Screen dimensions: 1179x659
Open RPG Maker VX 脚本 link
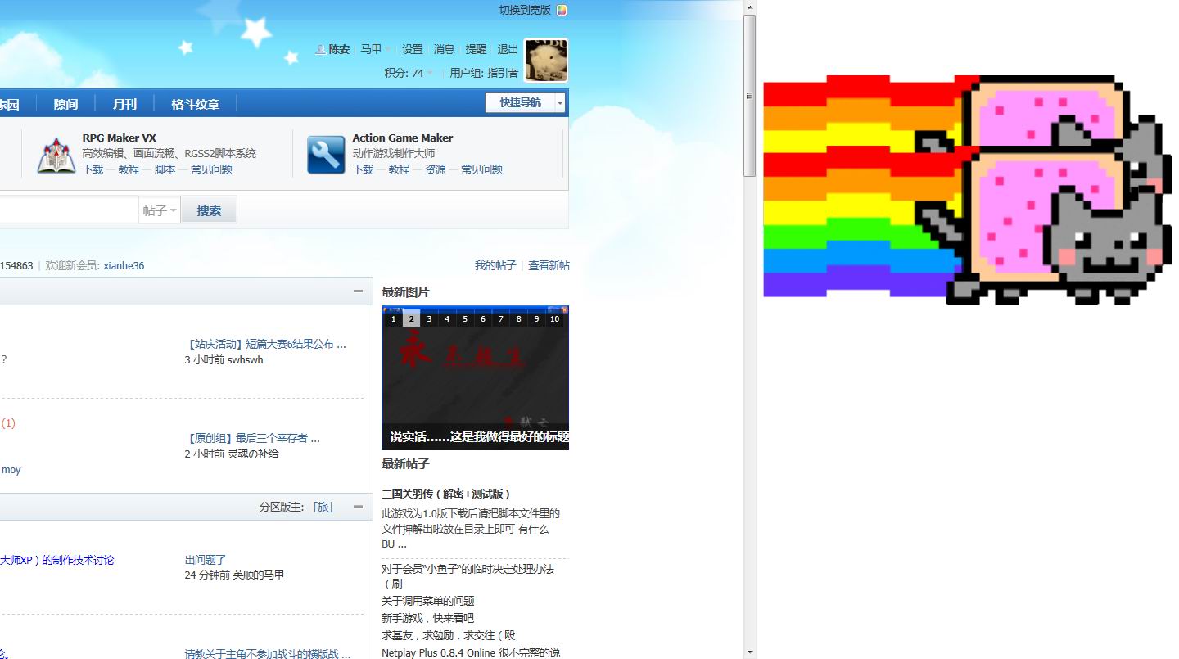165,169
